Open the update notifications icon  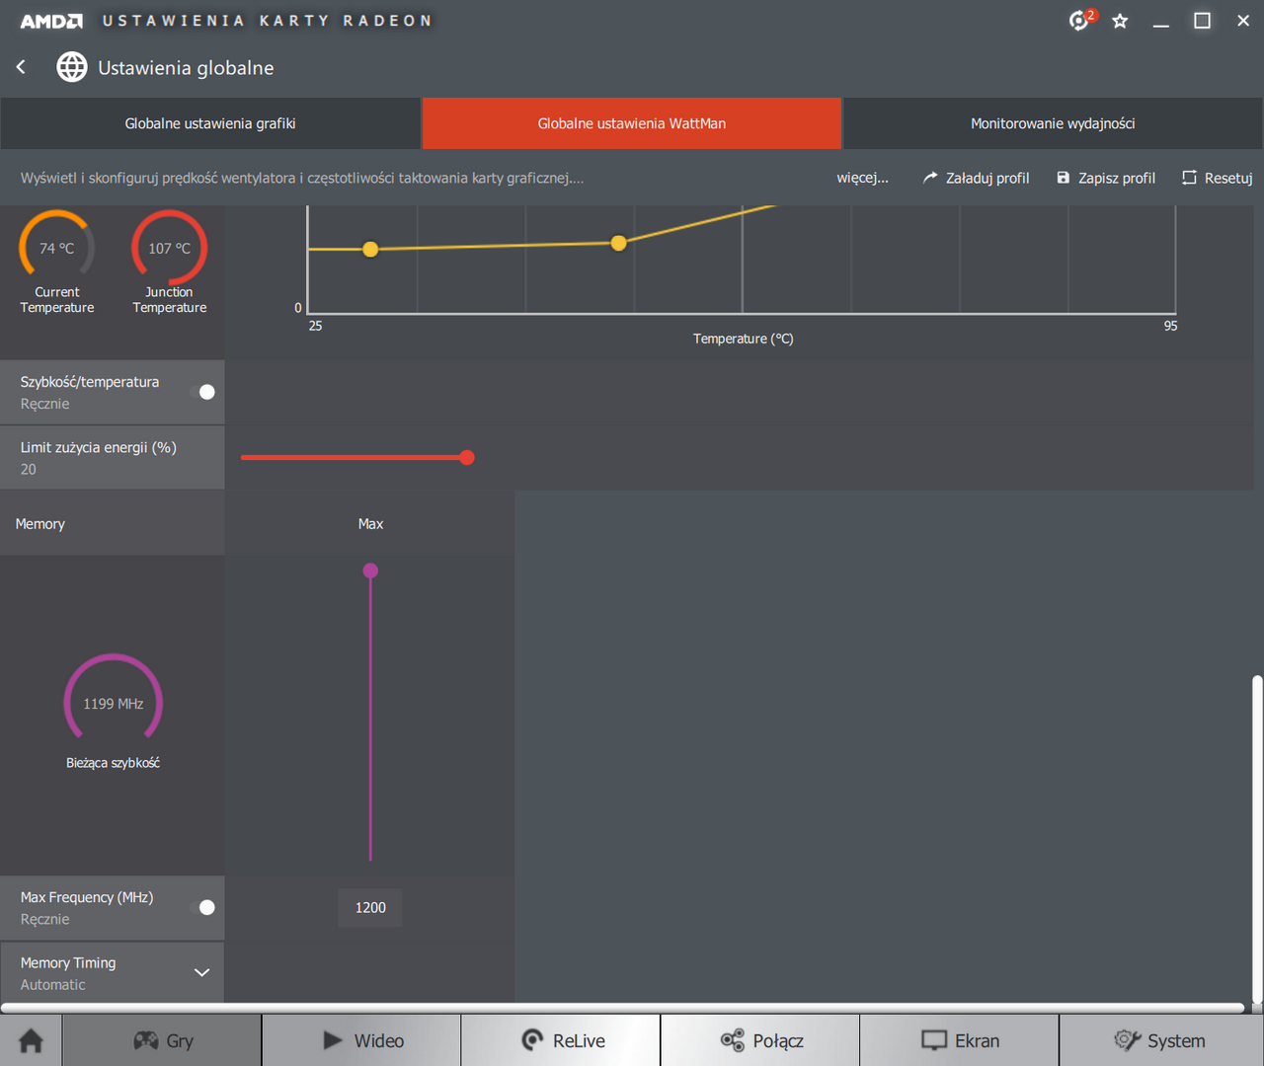tap(1080, 20)
